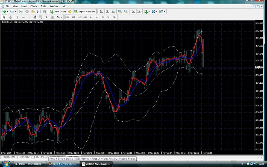This screenshot has height=167, width=267.
Task: Select the Equidistant Channel tool
Action: [x=35, y=17]
